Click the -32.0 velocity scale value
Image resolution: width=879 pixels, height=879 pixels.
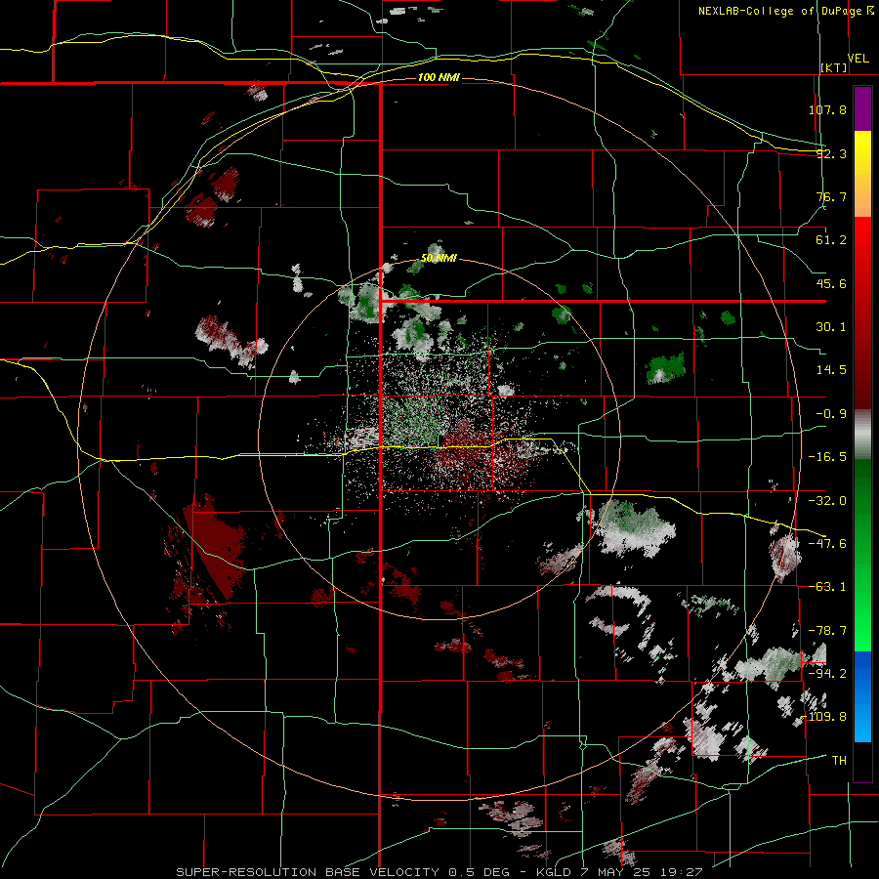point(827,501)
